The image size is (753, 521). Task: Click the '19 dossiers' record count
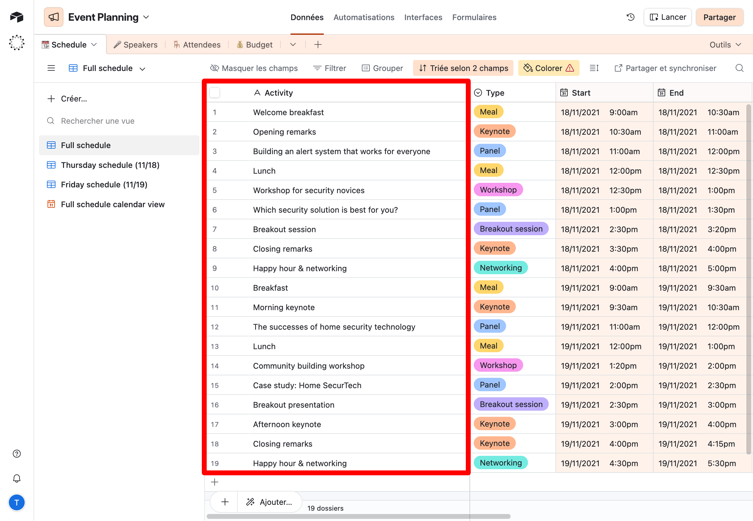(325, 508)
